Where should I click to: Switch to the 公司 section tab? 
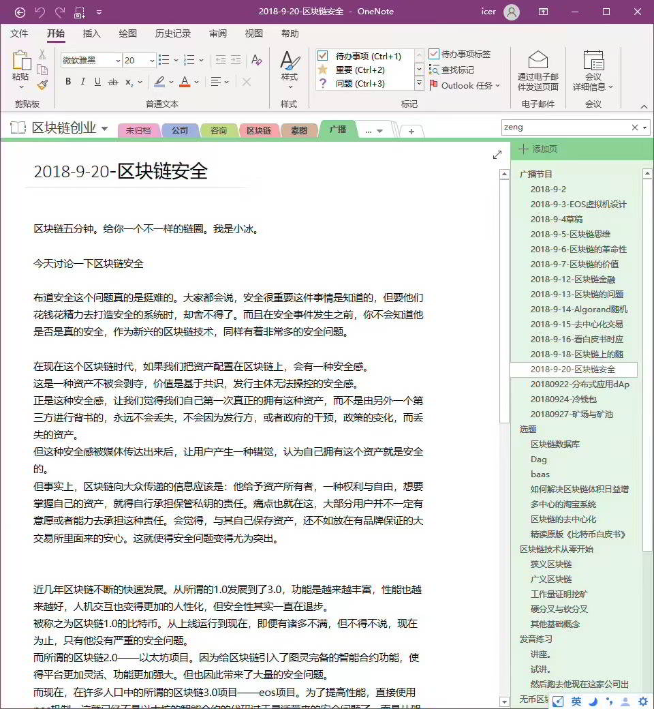pyautogui.click(x=180, y=131)
